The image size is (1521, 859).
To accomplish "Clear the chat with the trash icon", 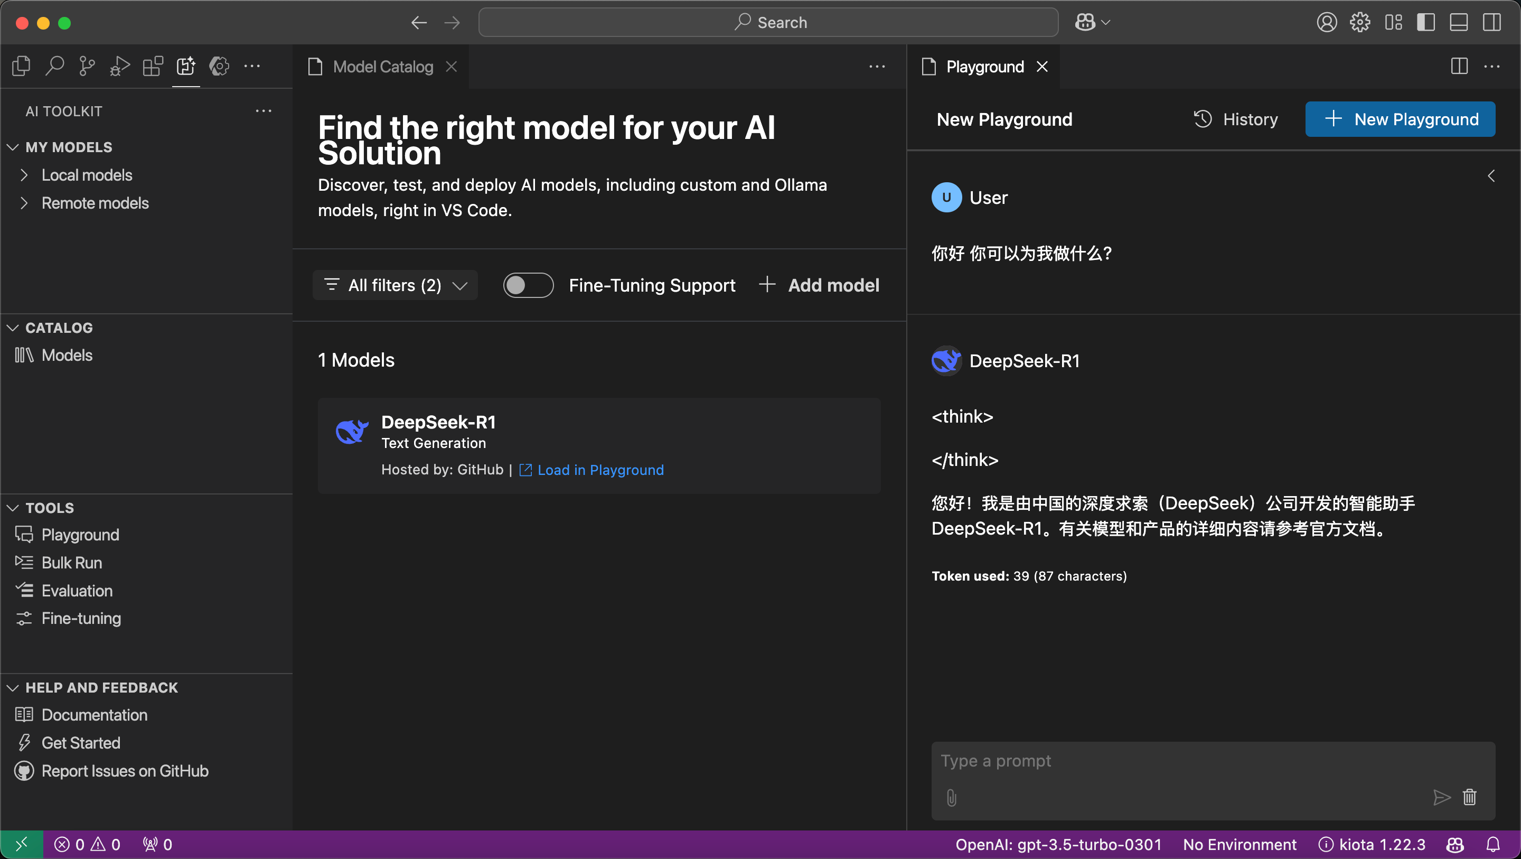I will 1470,798.
